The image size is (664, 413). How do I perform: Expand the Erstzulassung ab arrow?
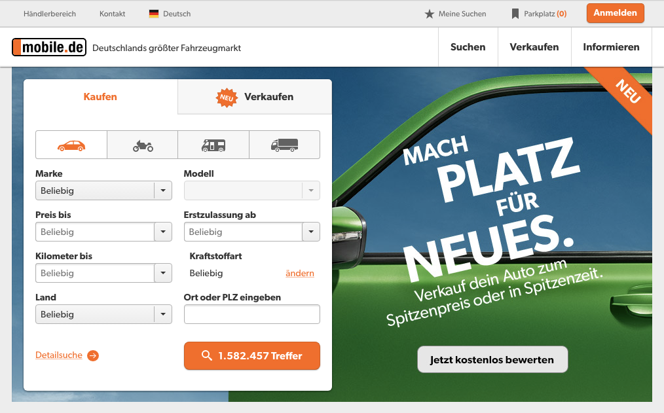[x=311, y=232]
